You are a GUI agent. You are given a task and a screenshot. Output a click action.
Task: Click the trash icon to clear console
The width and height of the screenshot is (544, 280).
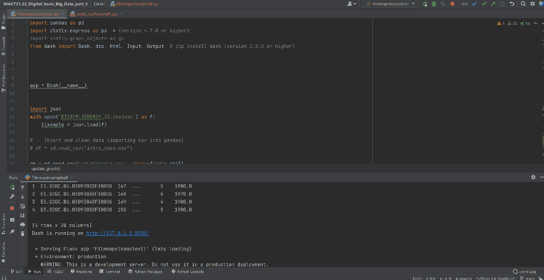pyautogui.click(x=23, y=233)
